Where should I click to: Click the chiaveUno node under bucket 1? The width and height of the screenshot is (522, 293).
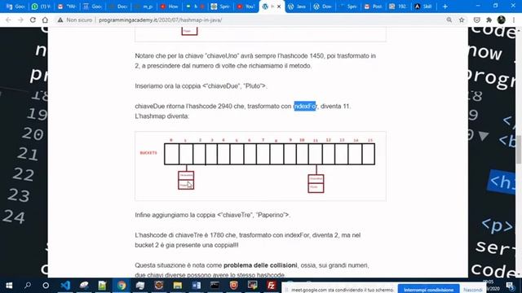point(186,181)
